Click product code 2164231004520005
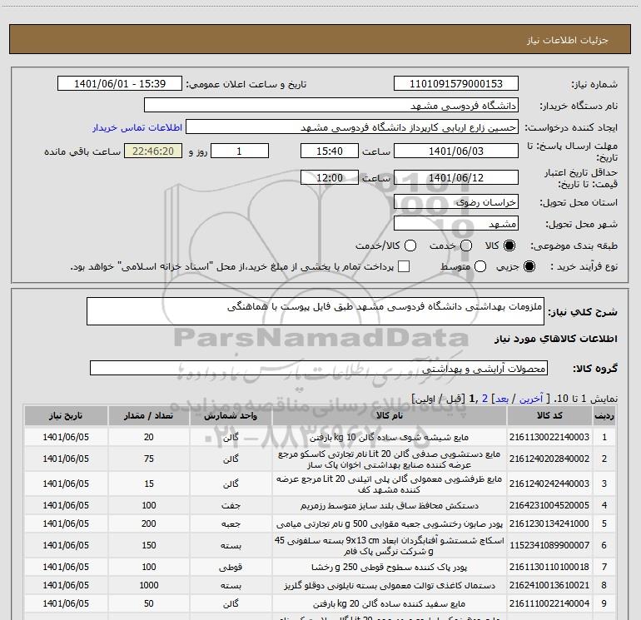Screen dimensions: 641x620 (549, 505)
